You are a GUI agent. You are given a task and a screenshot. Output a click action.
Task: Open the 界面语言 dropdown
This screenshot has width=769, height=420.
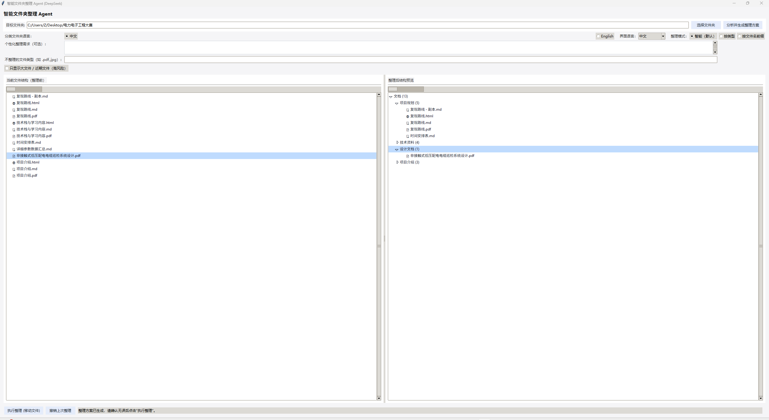[663, 36]
